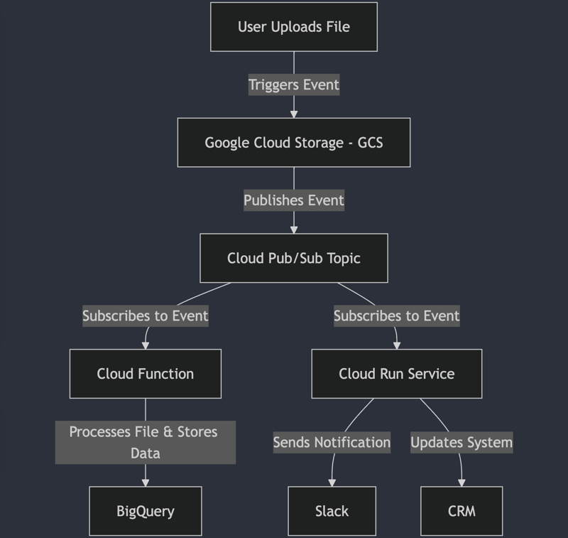Select the Google Cloud Storage - GCS node

(x=294, y=142)
